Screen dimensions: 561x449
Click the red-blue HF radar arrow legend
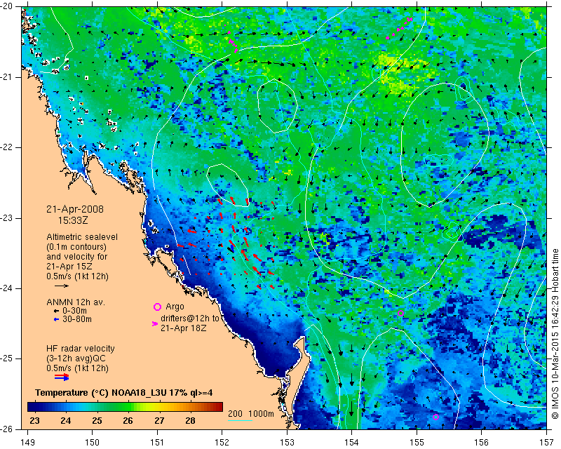click(62, 377)
